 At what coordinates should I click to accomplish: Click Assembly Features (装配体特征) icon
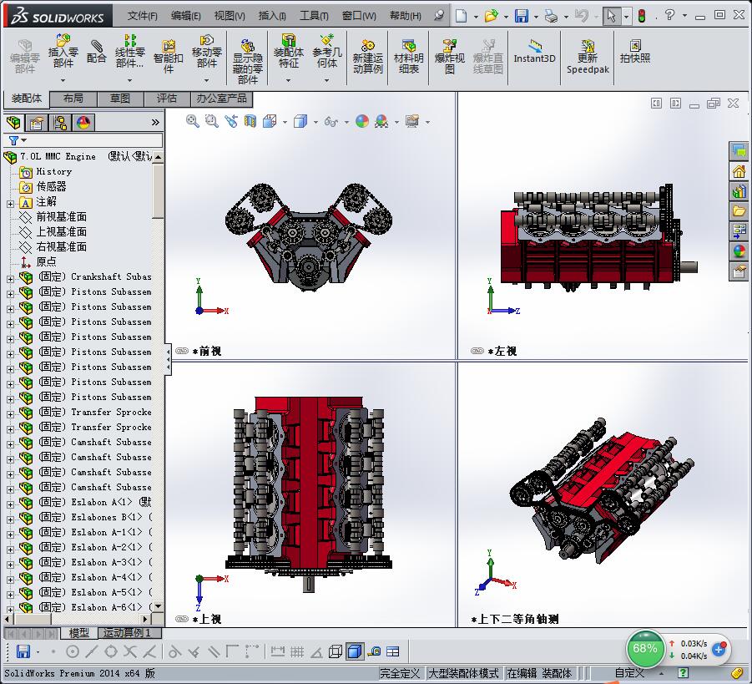point(289,40)
